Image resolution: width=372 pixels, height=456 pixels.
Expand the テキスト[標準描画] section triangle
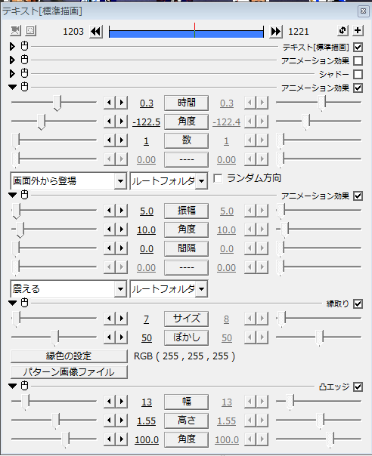12,46
